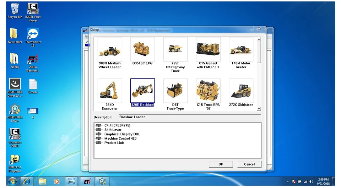Select the 420E Backhoe image
This screenshot has height=188, width=341.
(x=143, y=91)
